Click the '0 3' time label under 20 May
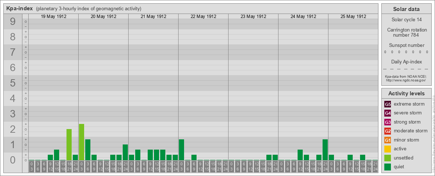Image resolution: width=435 pixels, height=176 pixels. pos(82,166)
